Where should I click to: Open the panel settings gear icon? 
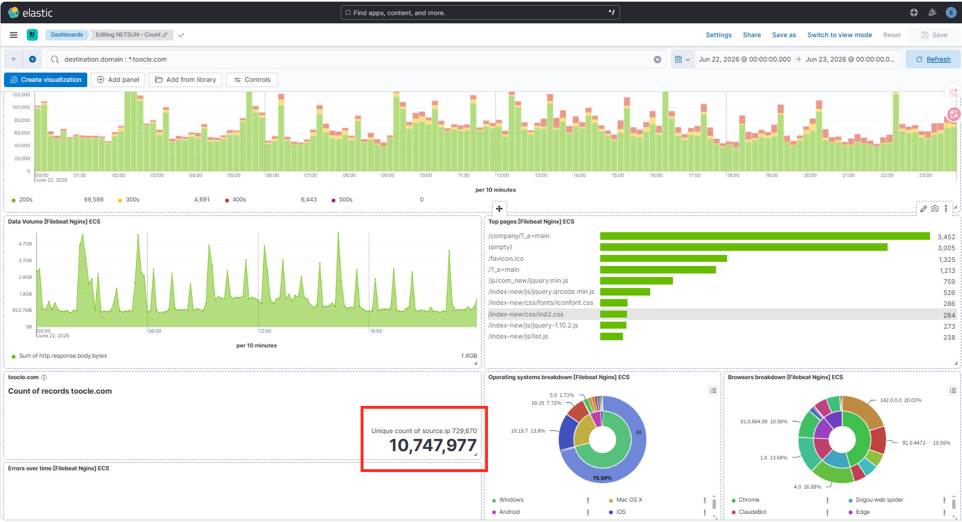click(935, 208)
